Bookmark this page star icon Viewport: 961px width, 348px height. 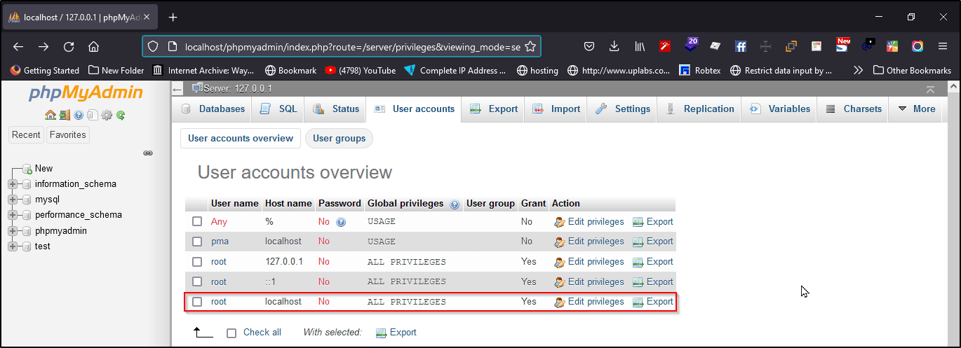tap(530, 47)
